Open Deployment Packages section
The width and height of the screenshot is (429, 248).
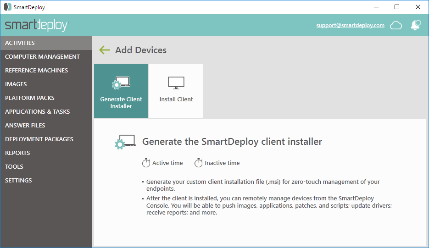(46, 139)
